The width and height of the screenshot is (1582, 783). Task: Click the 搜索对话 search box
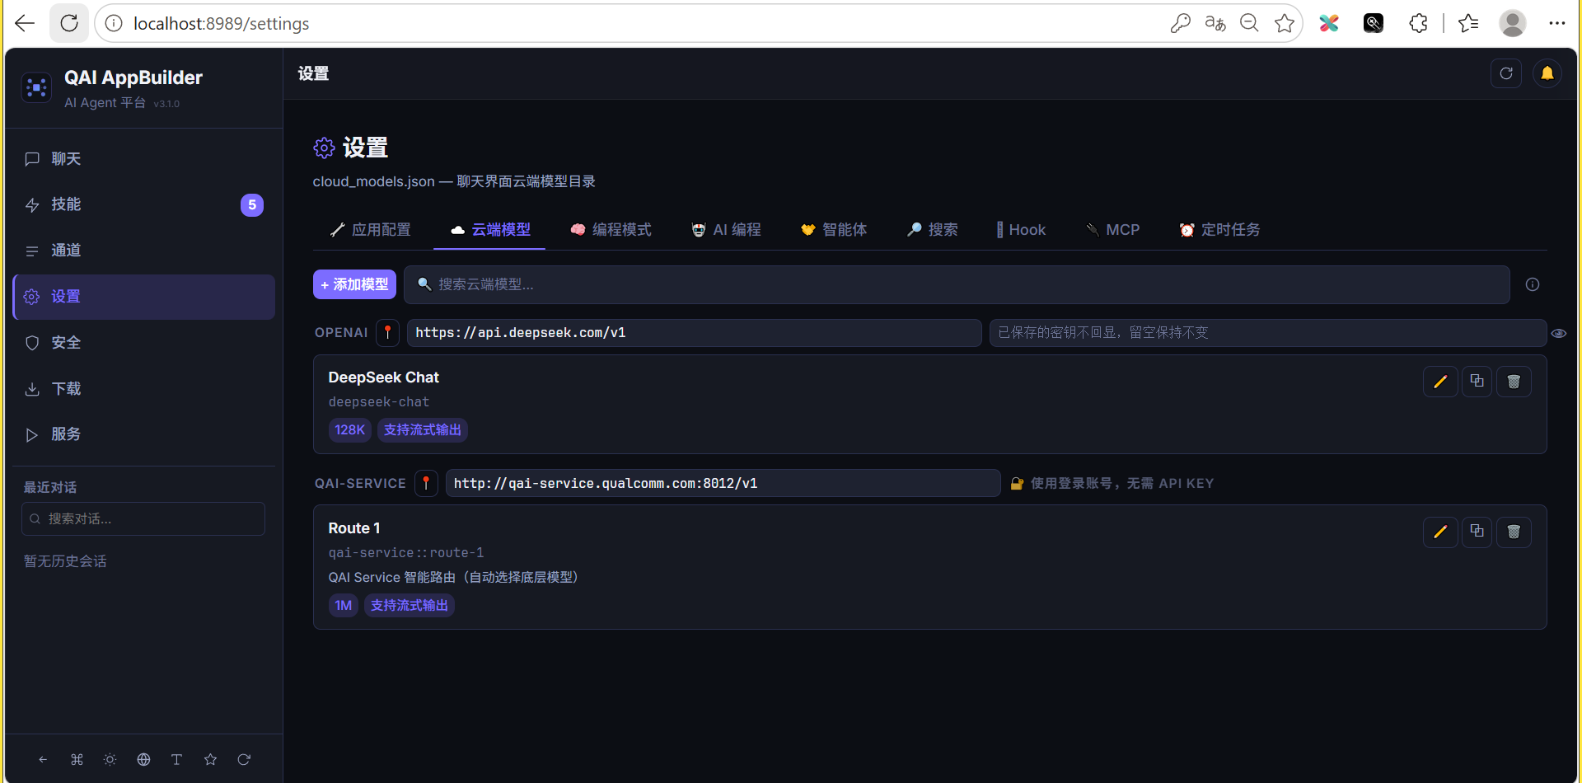pyautogui.click(x=143, y=519)
